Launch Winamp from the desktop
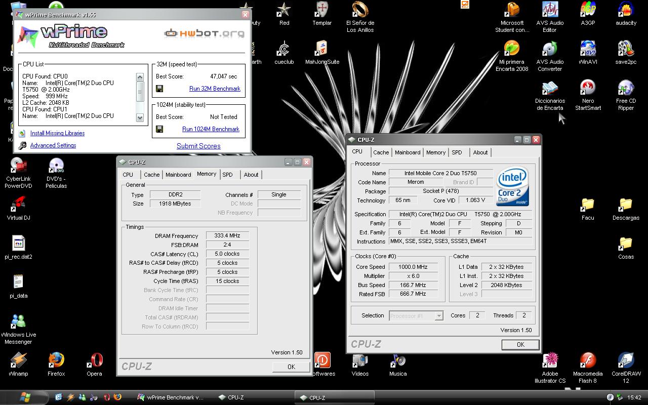 click(x=18, y=364)
